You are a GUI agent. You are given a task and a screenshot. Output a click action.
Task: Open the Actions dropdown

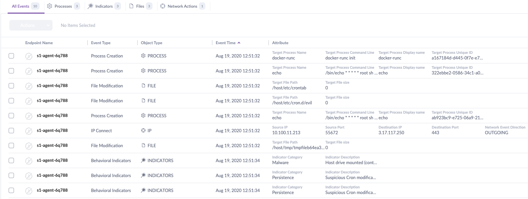pos(31,25)
